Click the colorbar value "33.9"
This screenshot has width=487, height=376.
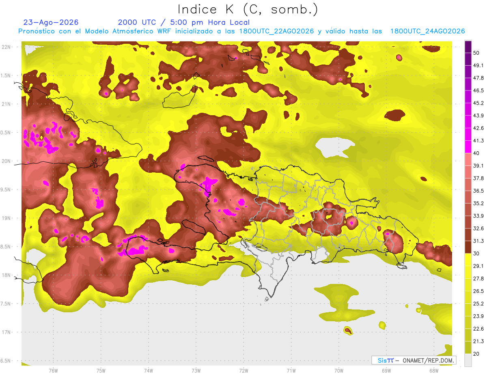click(x=478, y=216)
